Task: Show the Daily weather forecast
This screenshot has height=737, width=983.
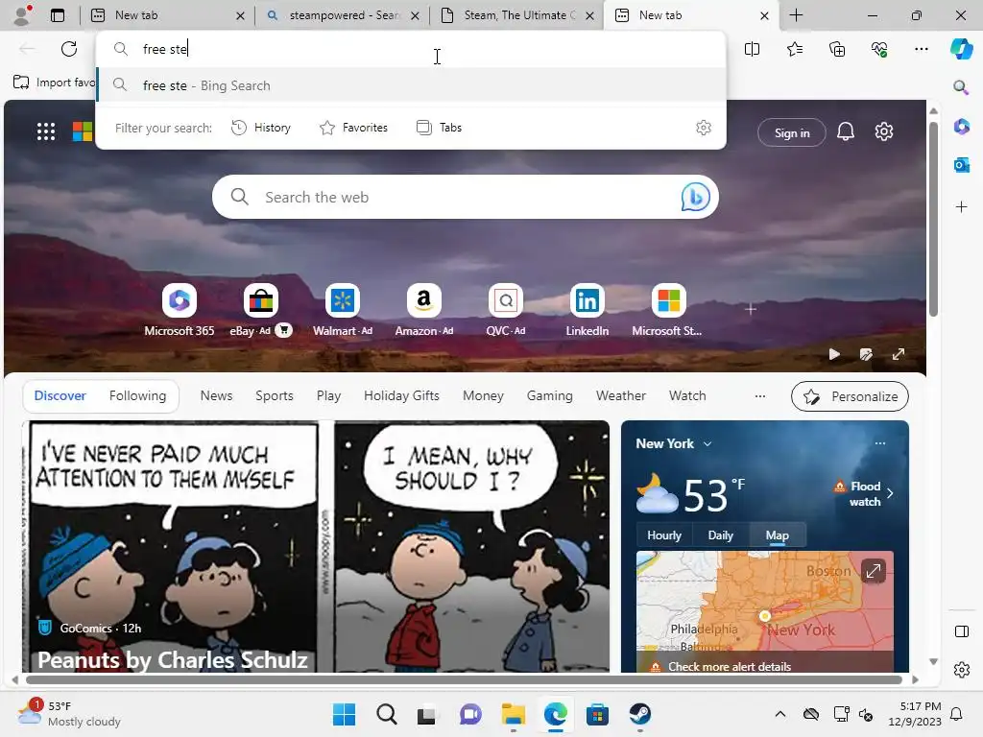Action: 720,535
